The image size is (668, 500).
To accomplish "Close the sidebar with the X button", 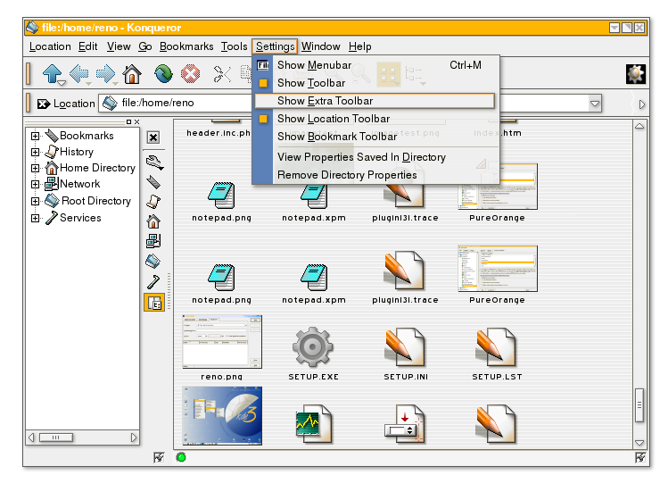I will click(153, 137).
